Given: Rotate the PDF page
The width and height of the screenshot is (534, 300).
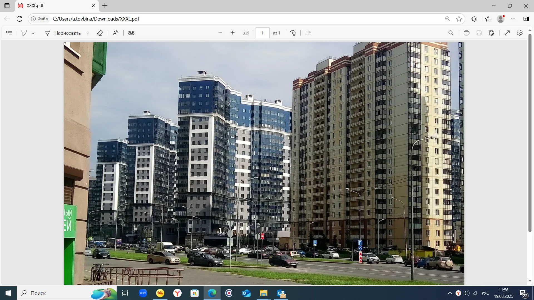Looking at the screenshot, I should (x=293, y=33).
